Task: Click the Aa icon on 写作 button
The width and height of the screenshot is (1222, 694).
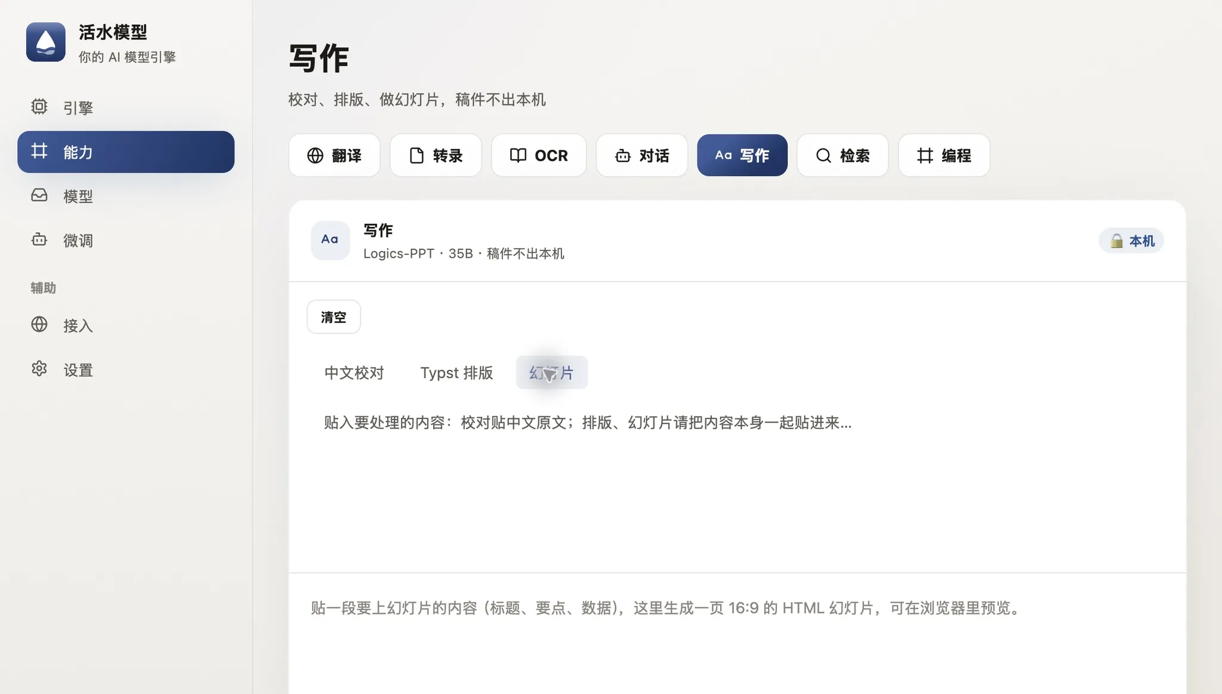Action: click(723, 155)
